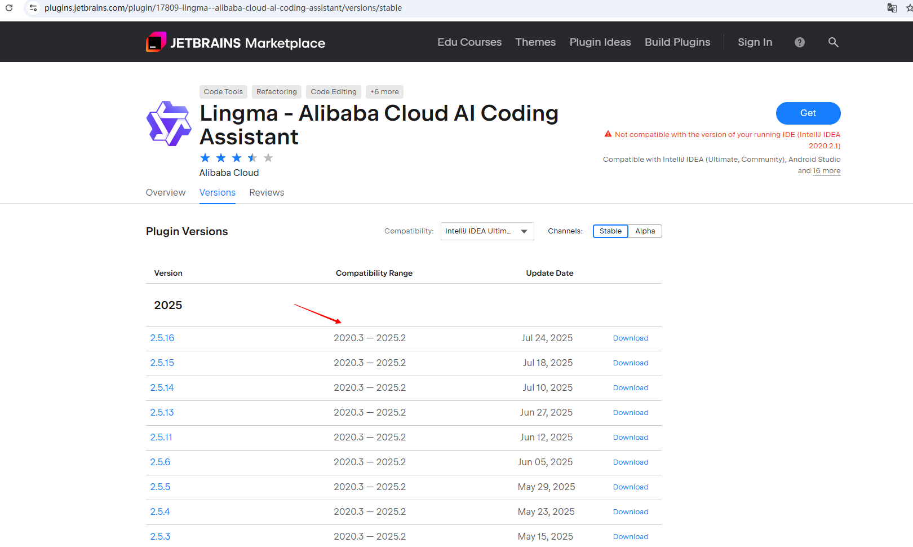Expand the +6 more tags
This screenshot has width=913, height=547.
pyautogui.click(x=384, y=92)
